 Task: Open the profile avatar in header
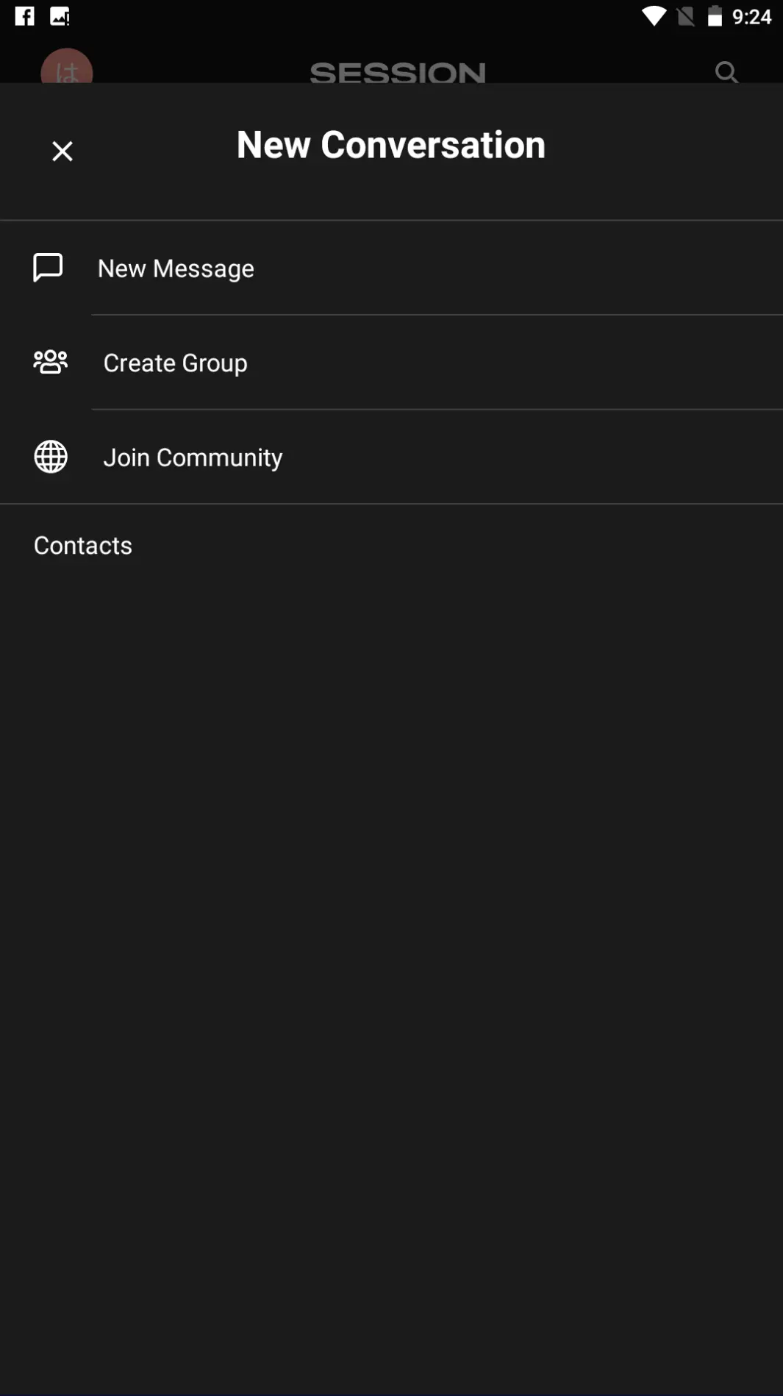pos(67,70)
